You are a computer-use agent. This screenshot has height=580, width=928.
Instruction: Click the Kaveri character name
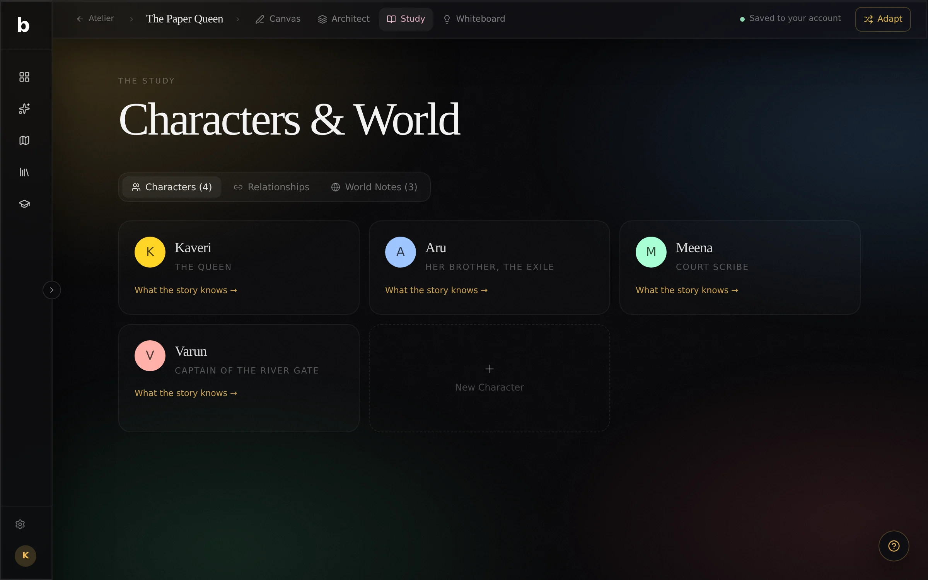click(x=193, y=247)
